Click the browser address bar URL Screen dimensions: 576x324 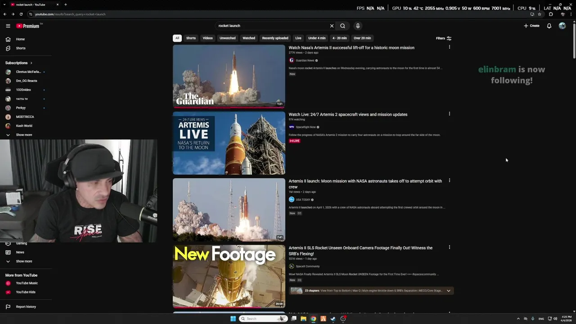(x=70, y=14)
